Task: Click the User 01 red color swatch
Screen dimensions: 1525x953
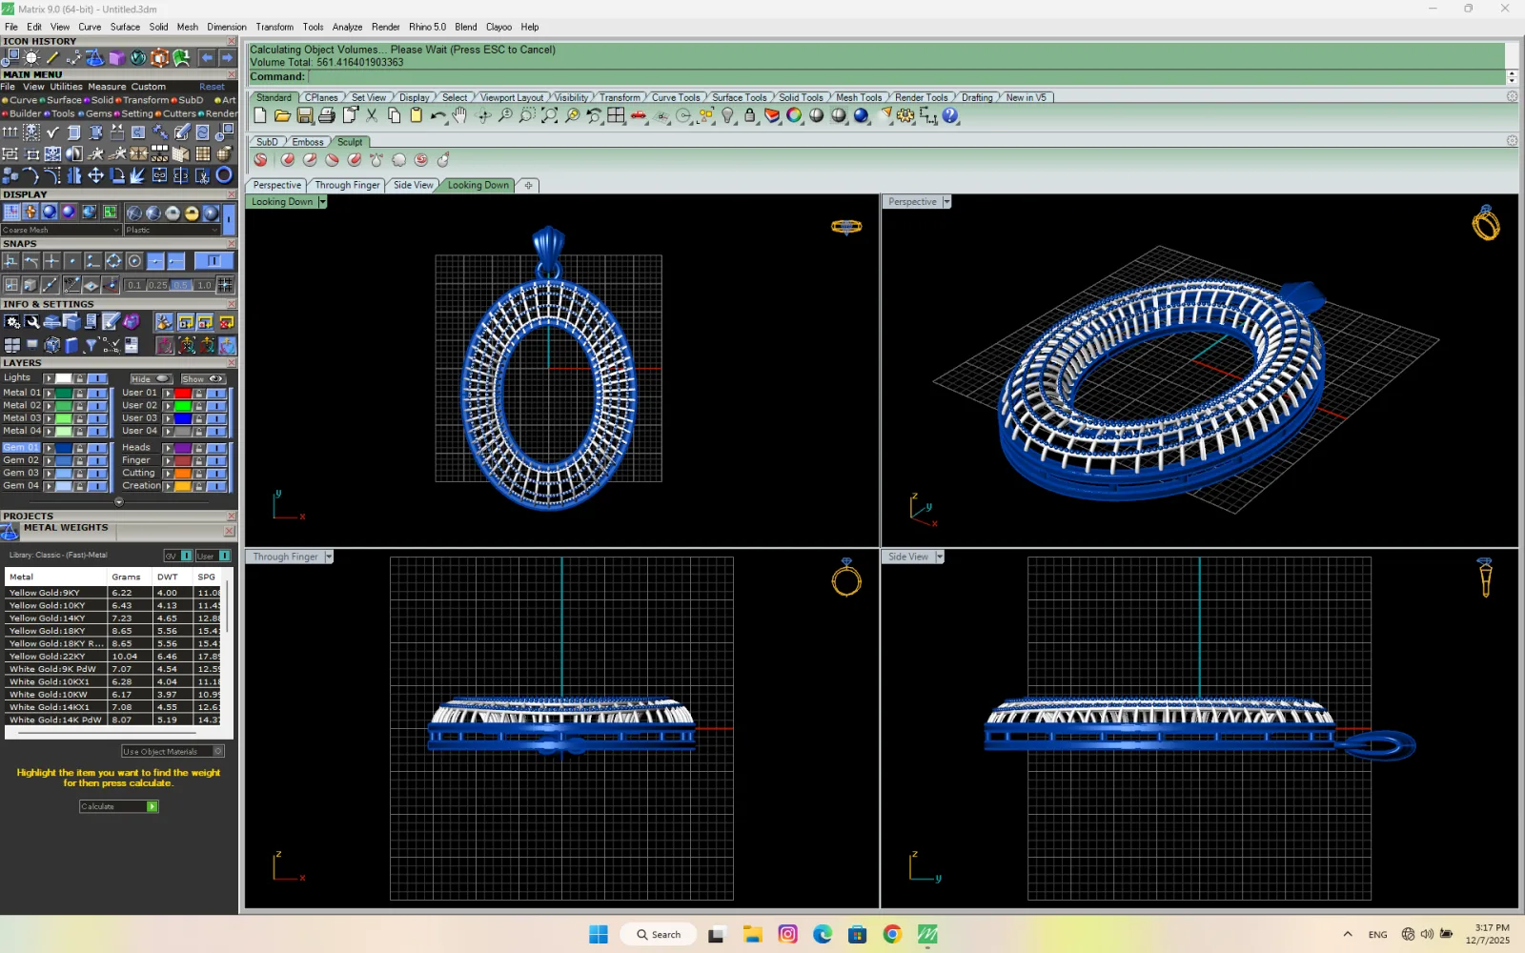Action: 183,393
